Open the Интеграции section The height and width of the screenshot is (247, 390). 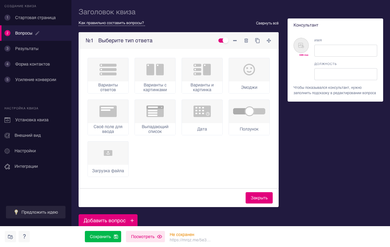[x=26, y=166]
